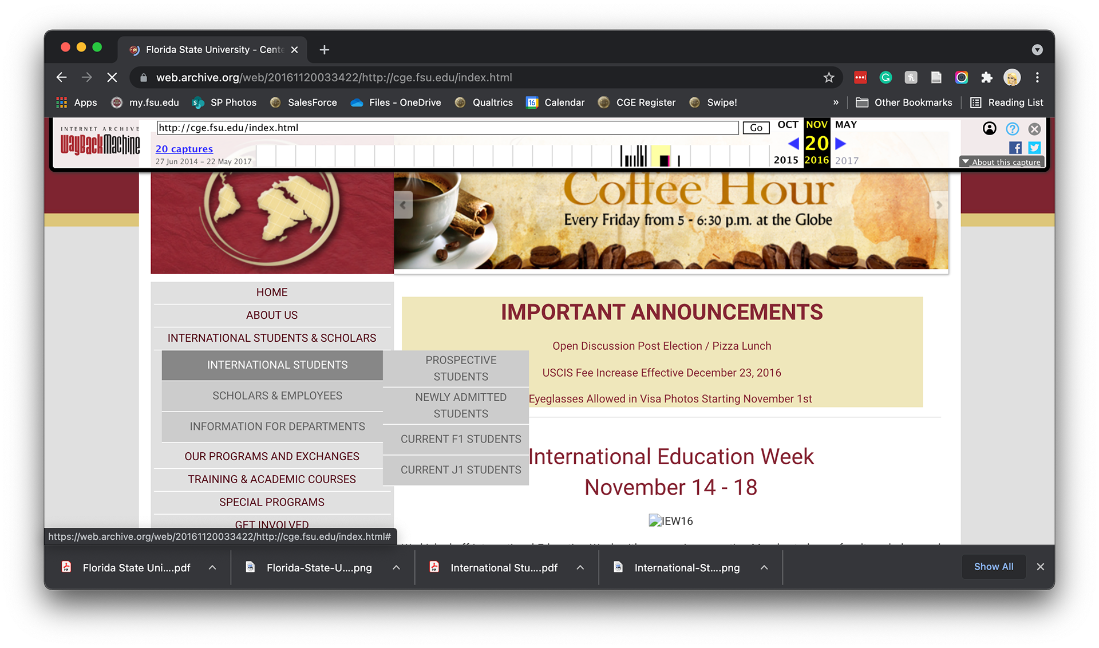
Task: Bookmark this page with star icon
Action: point(828,77)
